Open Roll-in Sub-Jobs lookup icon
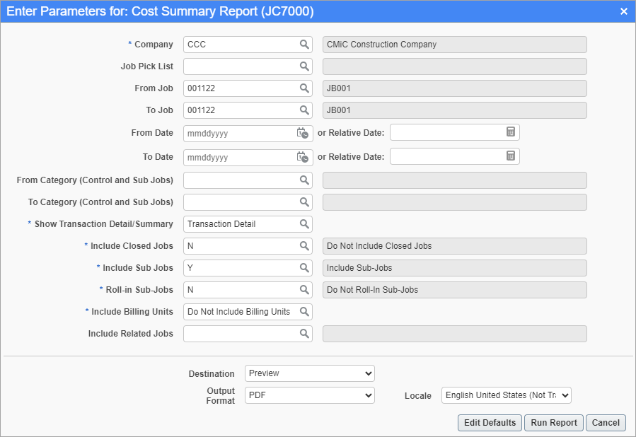Screen dimensions: 636x437 (x=304, y=289)
